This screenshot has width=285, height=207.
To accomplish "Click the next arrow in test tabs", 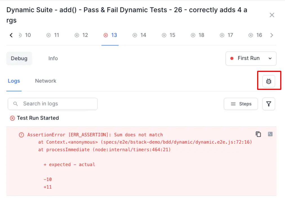I will coord(271,35).
